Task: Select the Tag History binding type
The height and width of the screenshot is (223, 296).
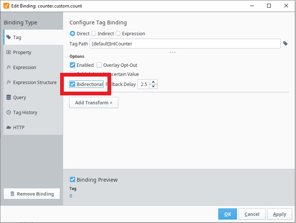Action: [x=33, y=113]
